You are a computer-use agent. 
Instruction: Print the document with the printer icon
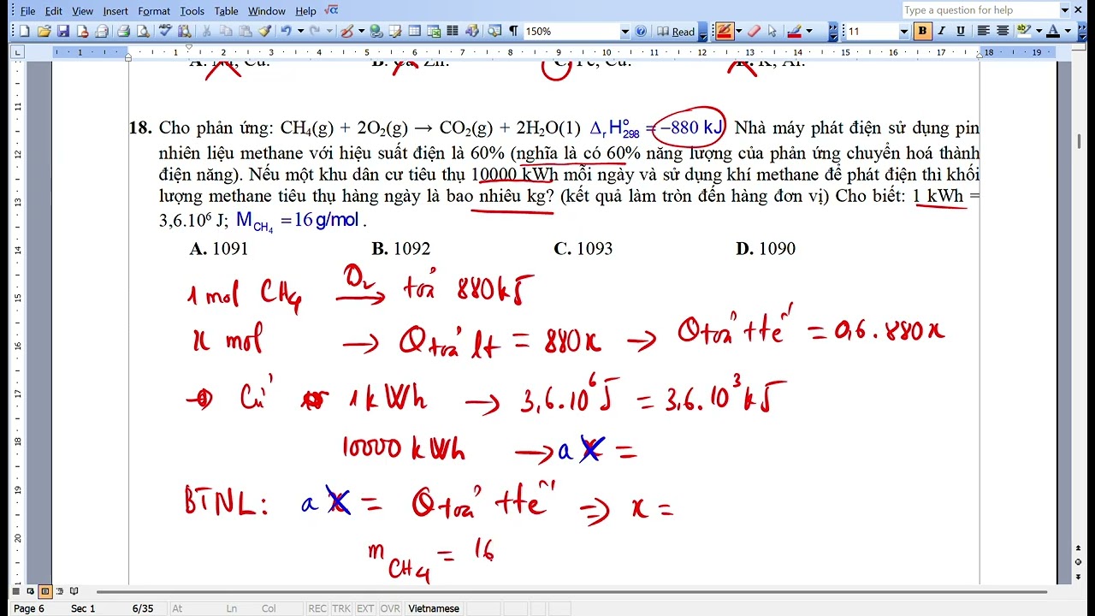pyautogui.click(x=123, y=32)
